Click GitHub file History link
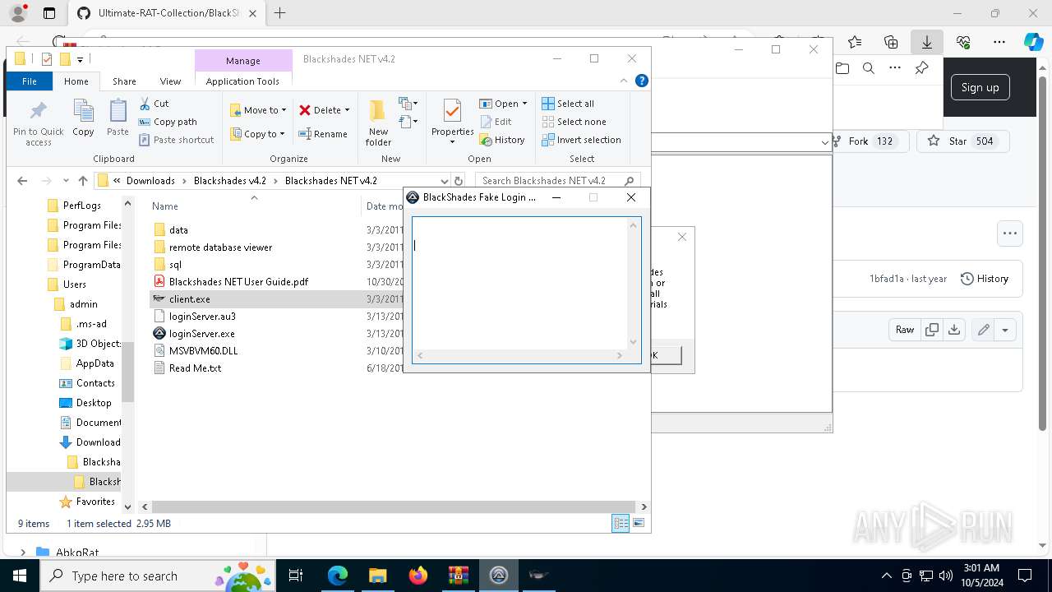The width and height of the screenshot is (1052, 592). pos(985,279)
